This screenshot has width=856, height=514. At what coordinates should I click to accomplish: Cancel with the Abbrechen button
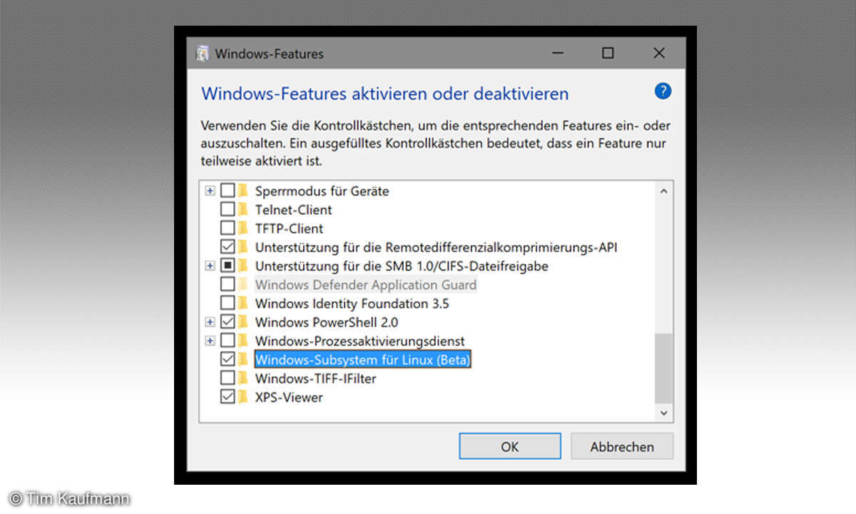pos(621,446)
